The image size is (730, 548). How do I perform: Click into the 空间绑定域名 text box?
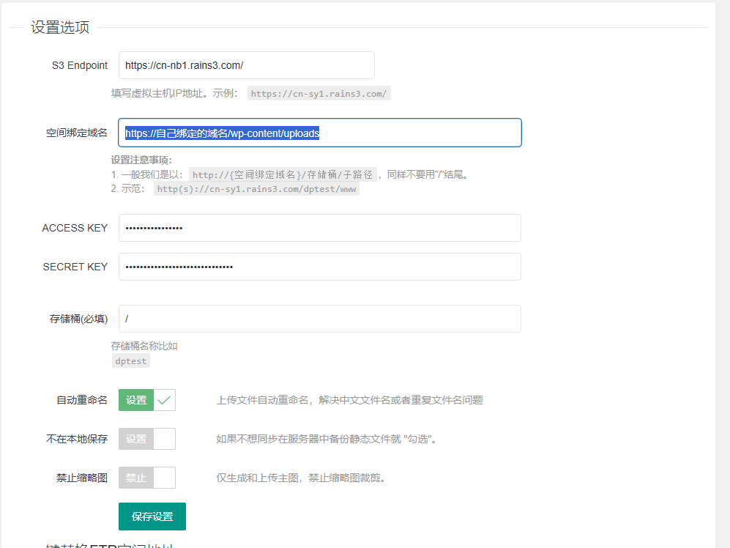click(x=319, y=133)
